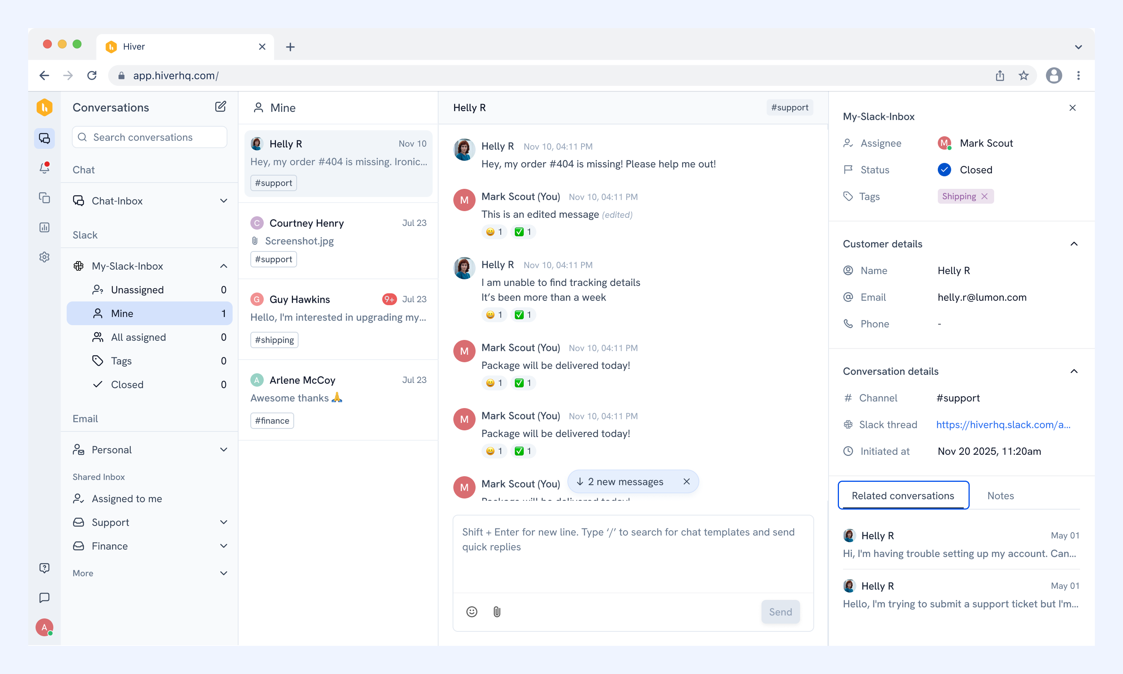Click the Search conversations field

pos(149,137)
